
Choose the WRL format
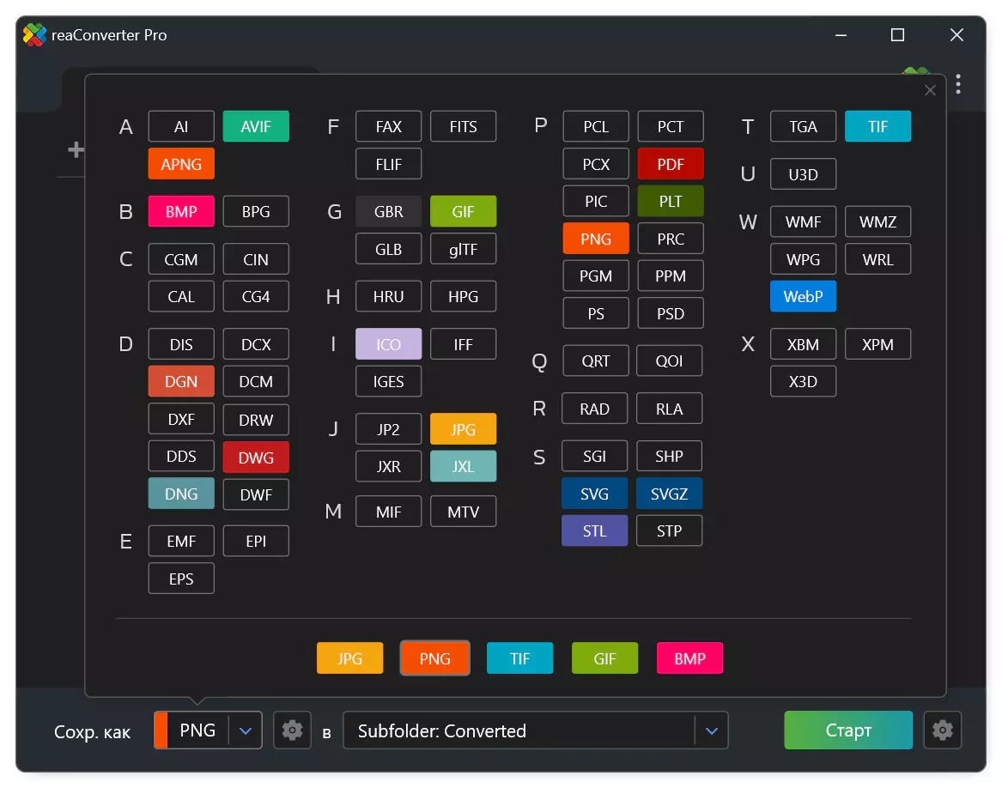[x=878, y=259]
